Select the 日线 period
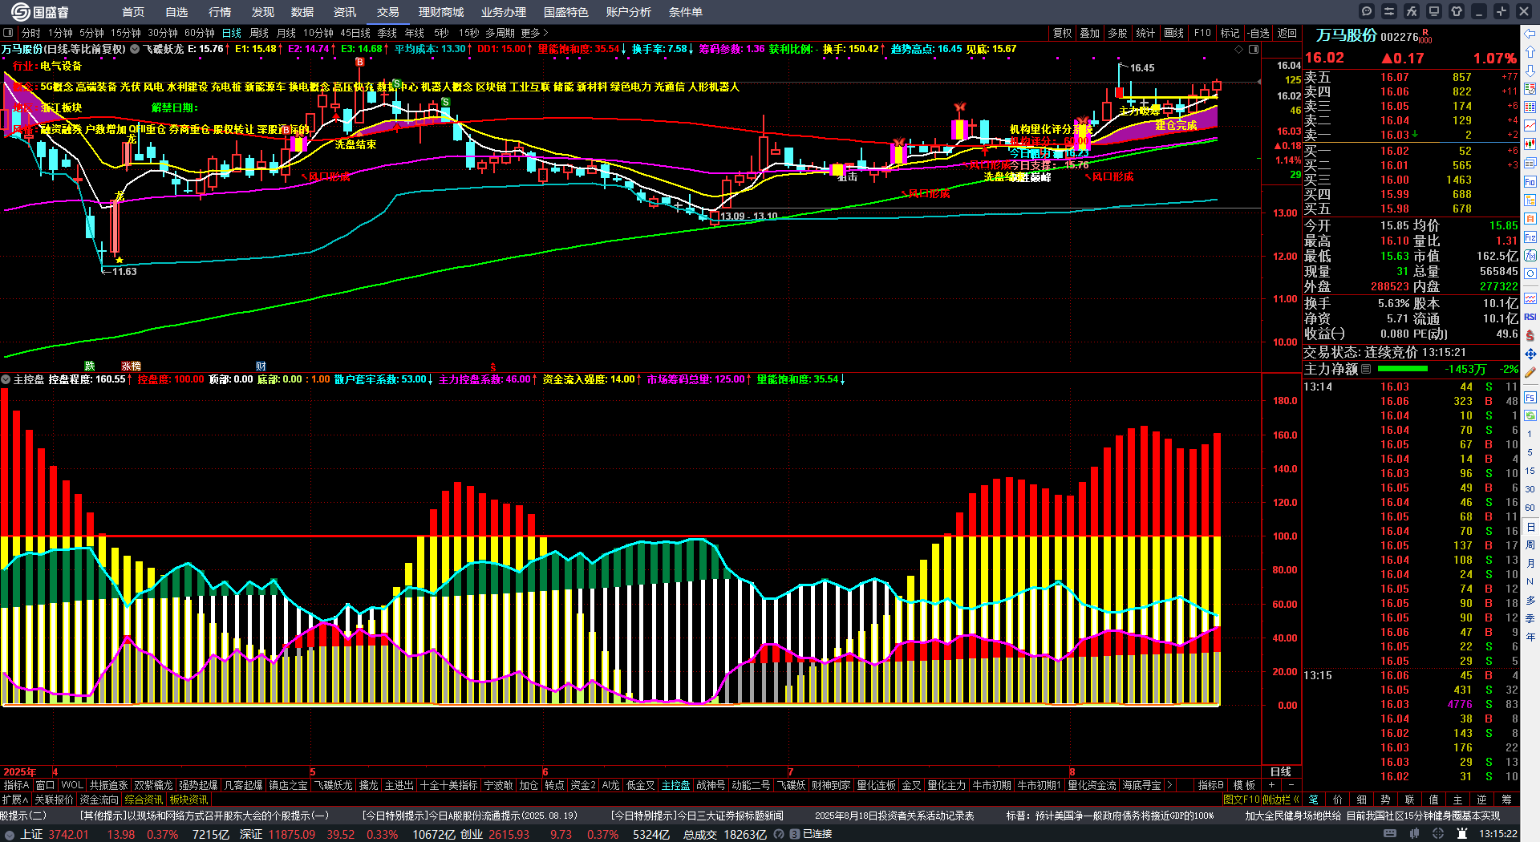This screenshot has width=1540, height=842. (x=232, y=33)
